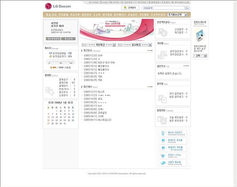The height and width of the screenshot is (187, 237).
Task: Click the 개인정보관리 button
Action: (53, 39)
